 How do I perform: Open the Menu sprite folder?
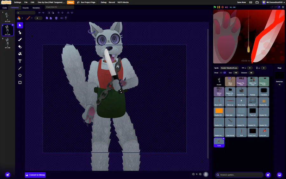[x=230, y=81]
